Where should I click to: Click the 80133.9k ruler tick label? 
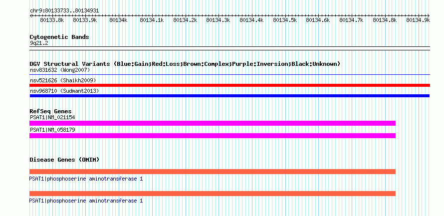pos(85,20)
